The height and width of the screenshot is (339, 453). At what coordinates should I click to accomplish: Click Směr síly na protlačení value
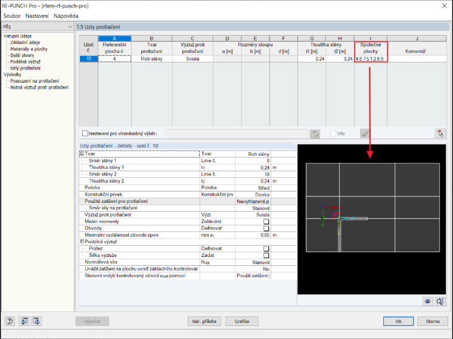click(253, 208)
